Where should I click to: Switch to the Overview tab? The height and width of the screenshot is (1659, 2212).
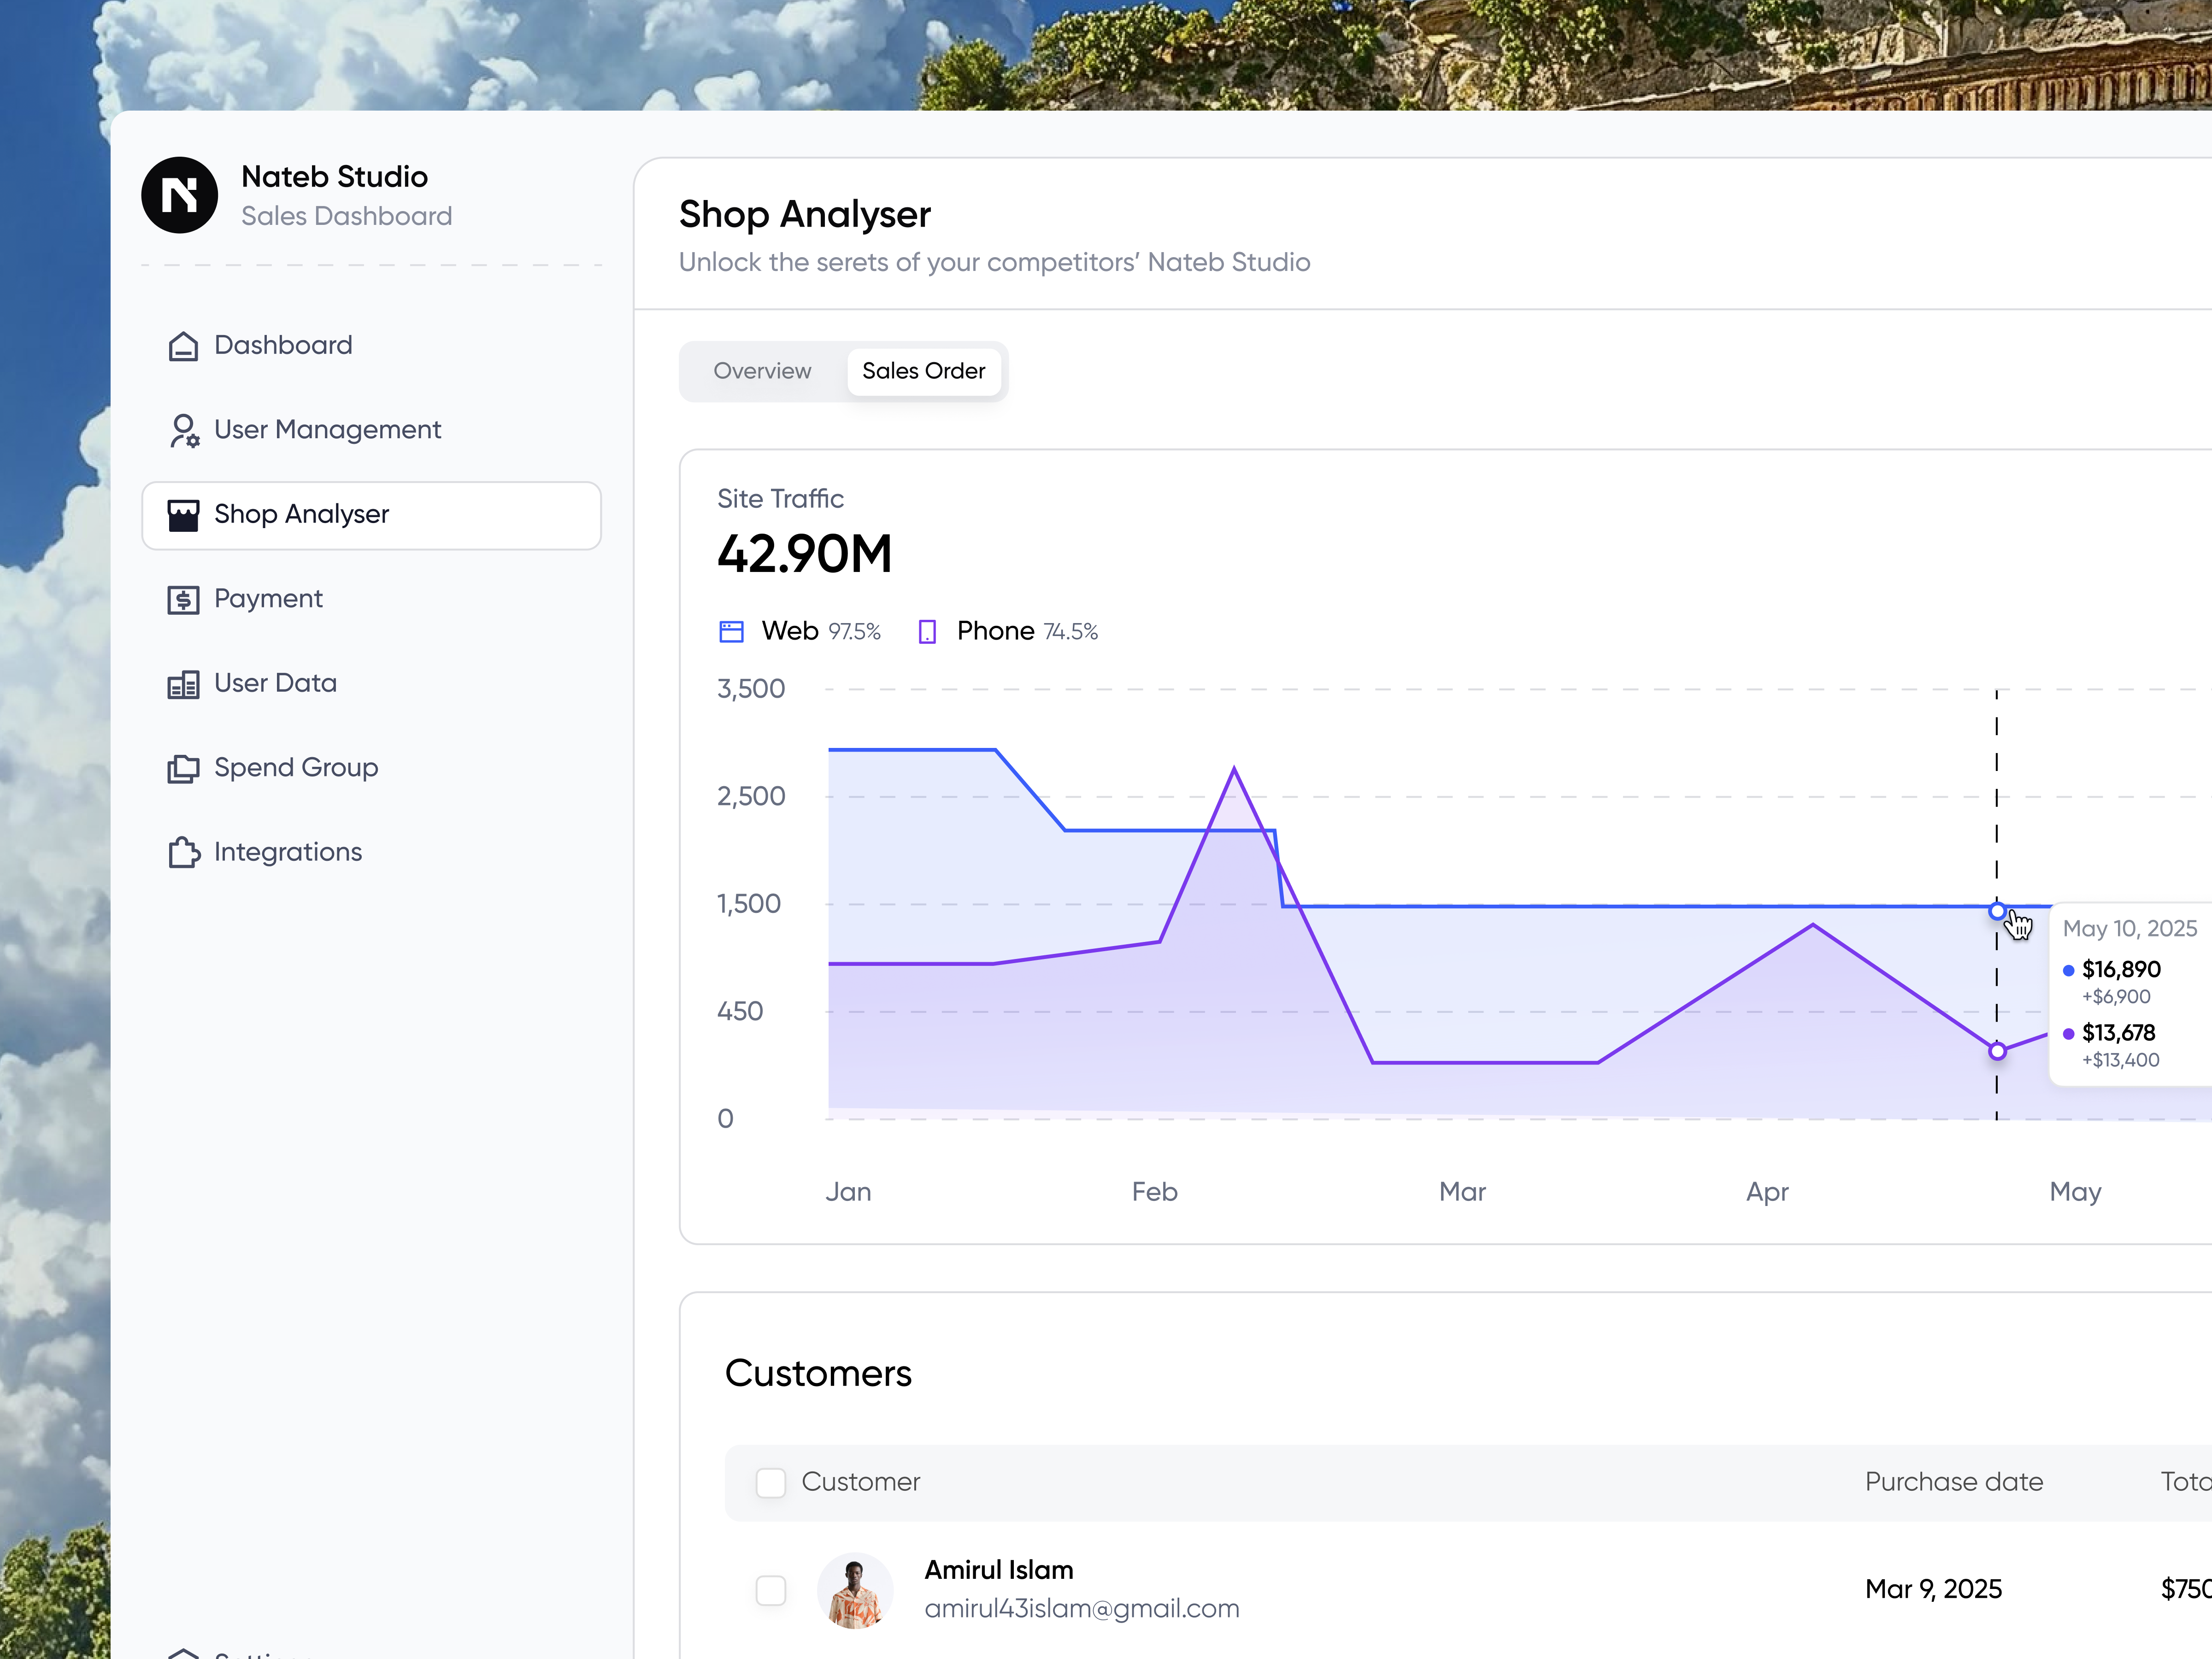[762, 371]
